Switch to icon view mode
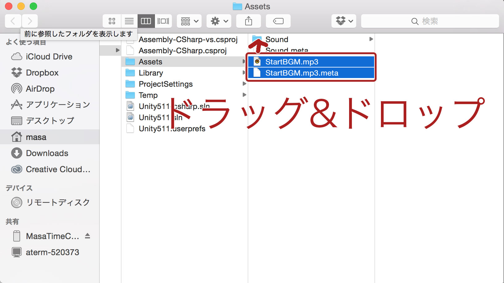 coord(112,21)
